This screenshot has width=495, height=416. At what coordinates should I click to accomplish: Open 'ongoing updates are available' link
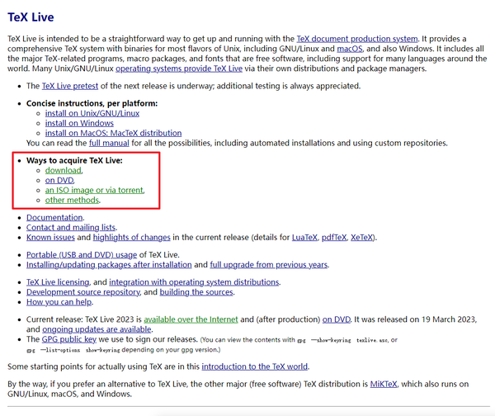click(97, 329)
